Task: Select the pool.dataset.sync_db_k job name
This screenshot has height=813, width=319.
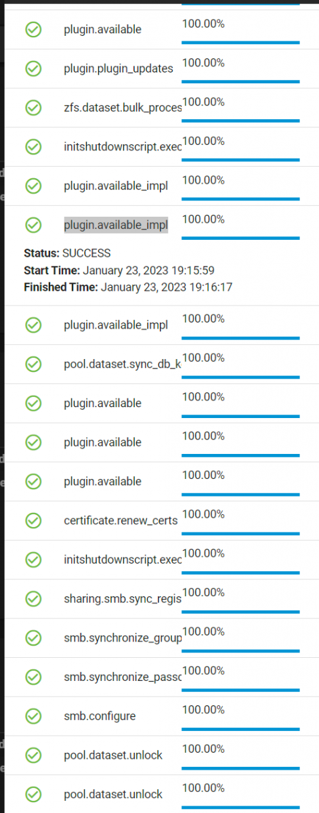Action: coord(123,364)
